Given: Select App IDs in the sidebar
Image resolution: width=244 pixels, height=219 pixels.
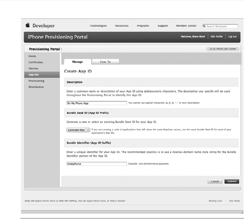Looking at the screenshot, I should coord(42,75).
